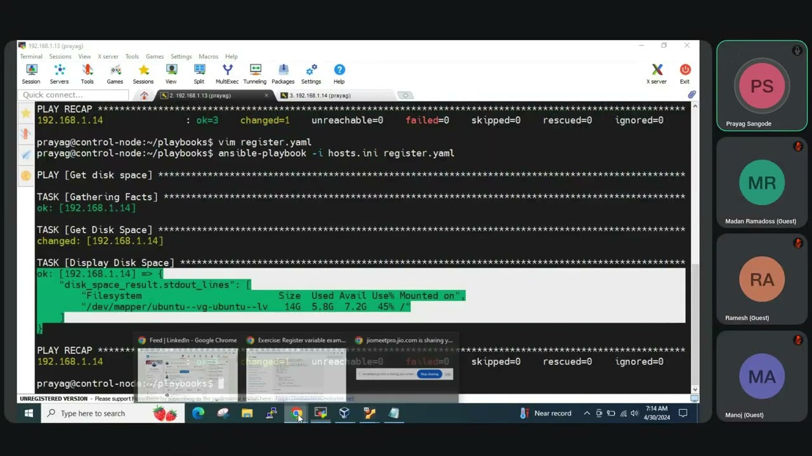Click the volume speaker tray icon
The image size is (812, 456).
pos(634,414)
